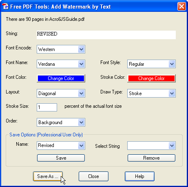Change the red Stroke Color swatch
This screenshot has height=187, width=188.
[x=151, y=78]
